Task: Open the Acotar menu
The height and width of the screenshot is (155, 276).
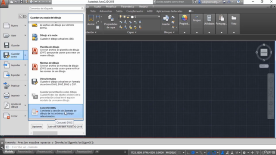Action: 97,7
